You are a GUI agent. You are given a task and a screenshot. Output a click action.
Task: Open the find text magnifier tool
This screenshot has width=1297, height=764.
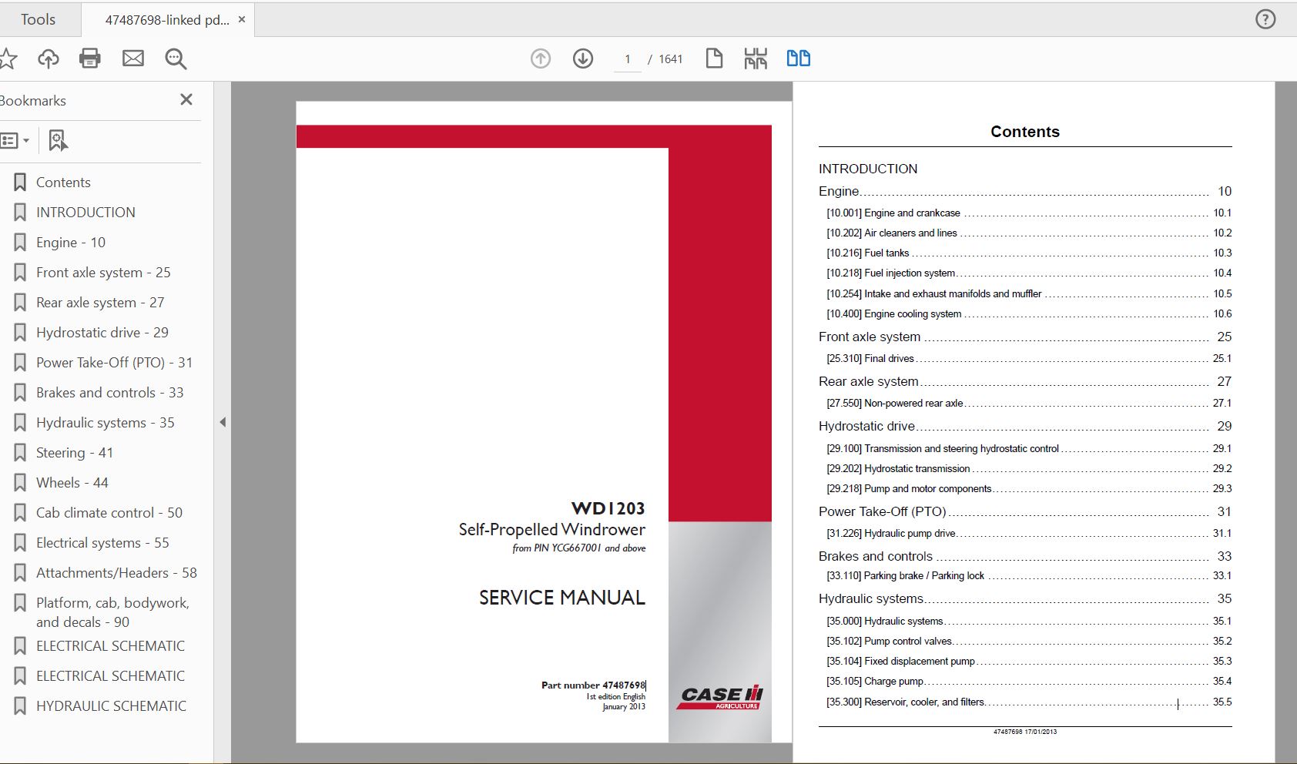point(176,59)
